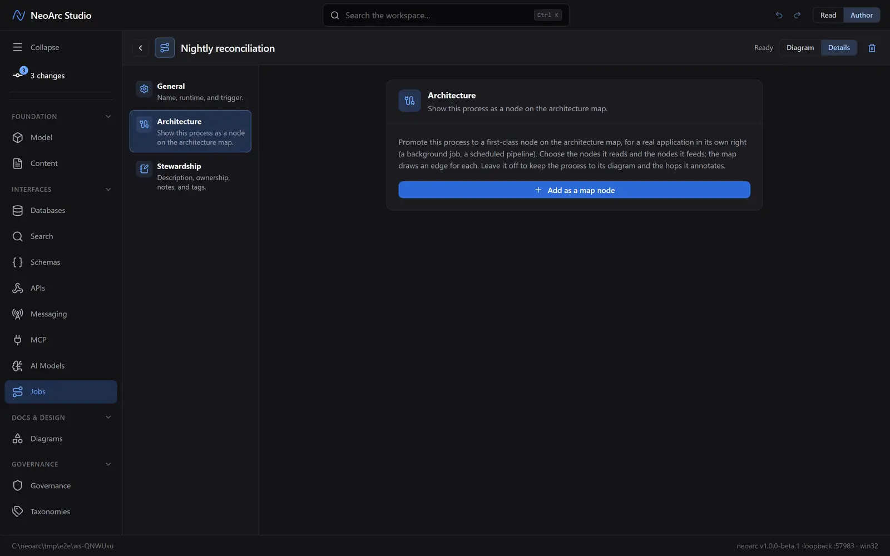Open the Details tab

click(839, 48)
